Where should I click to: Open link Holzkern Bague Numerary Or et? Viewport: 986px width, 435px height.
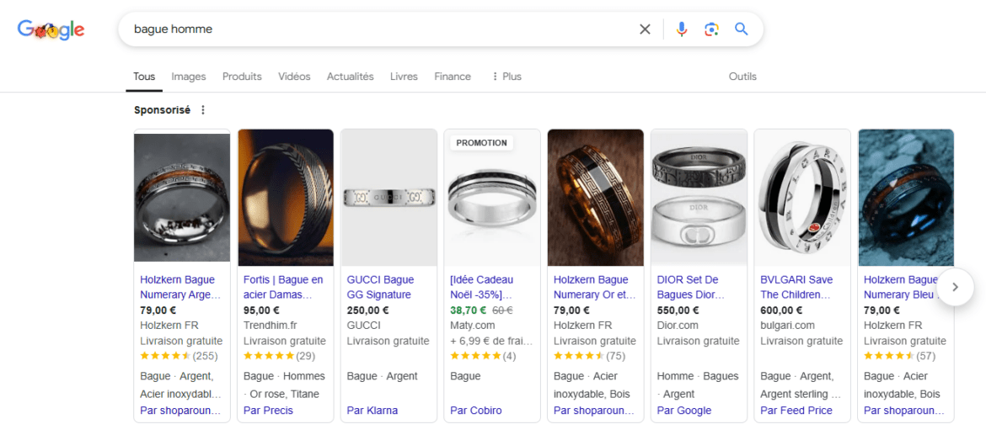(x=594, y=287)
